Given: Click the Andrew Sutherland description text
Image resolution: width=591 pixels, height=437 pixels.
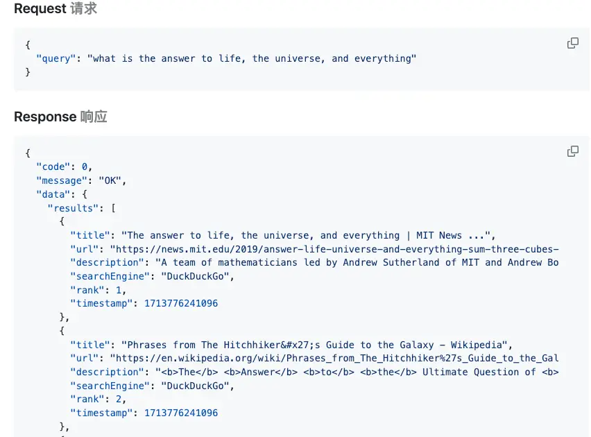Looking at the screenshot, I should click(357, 262).
